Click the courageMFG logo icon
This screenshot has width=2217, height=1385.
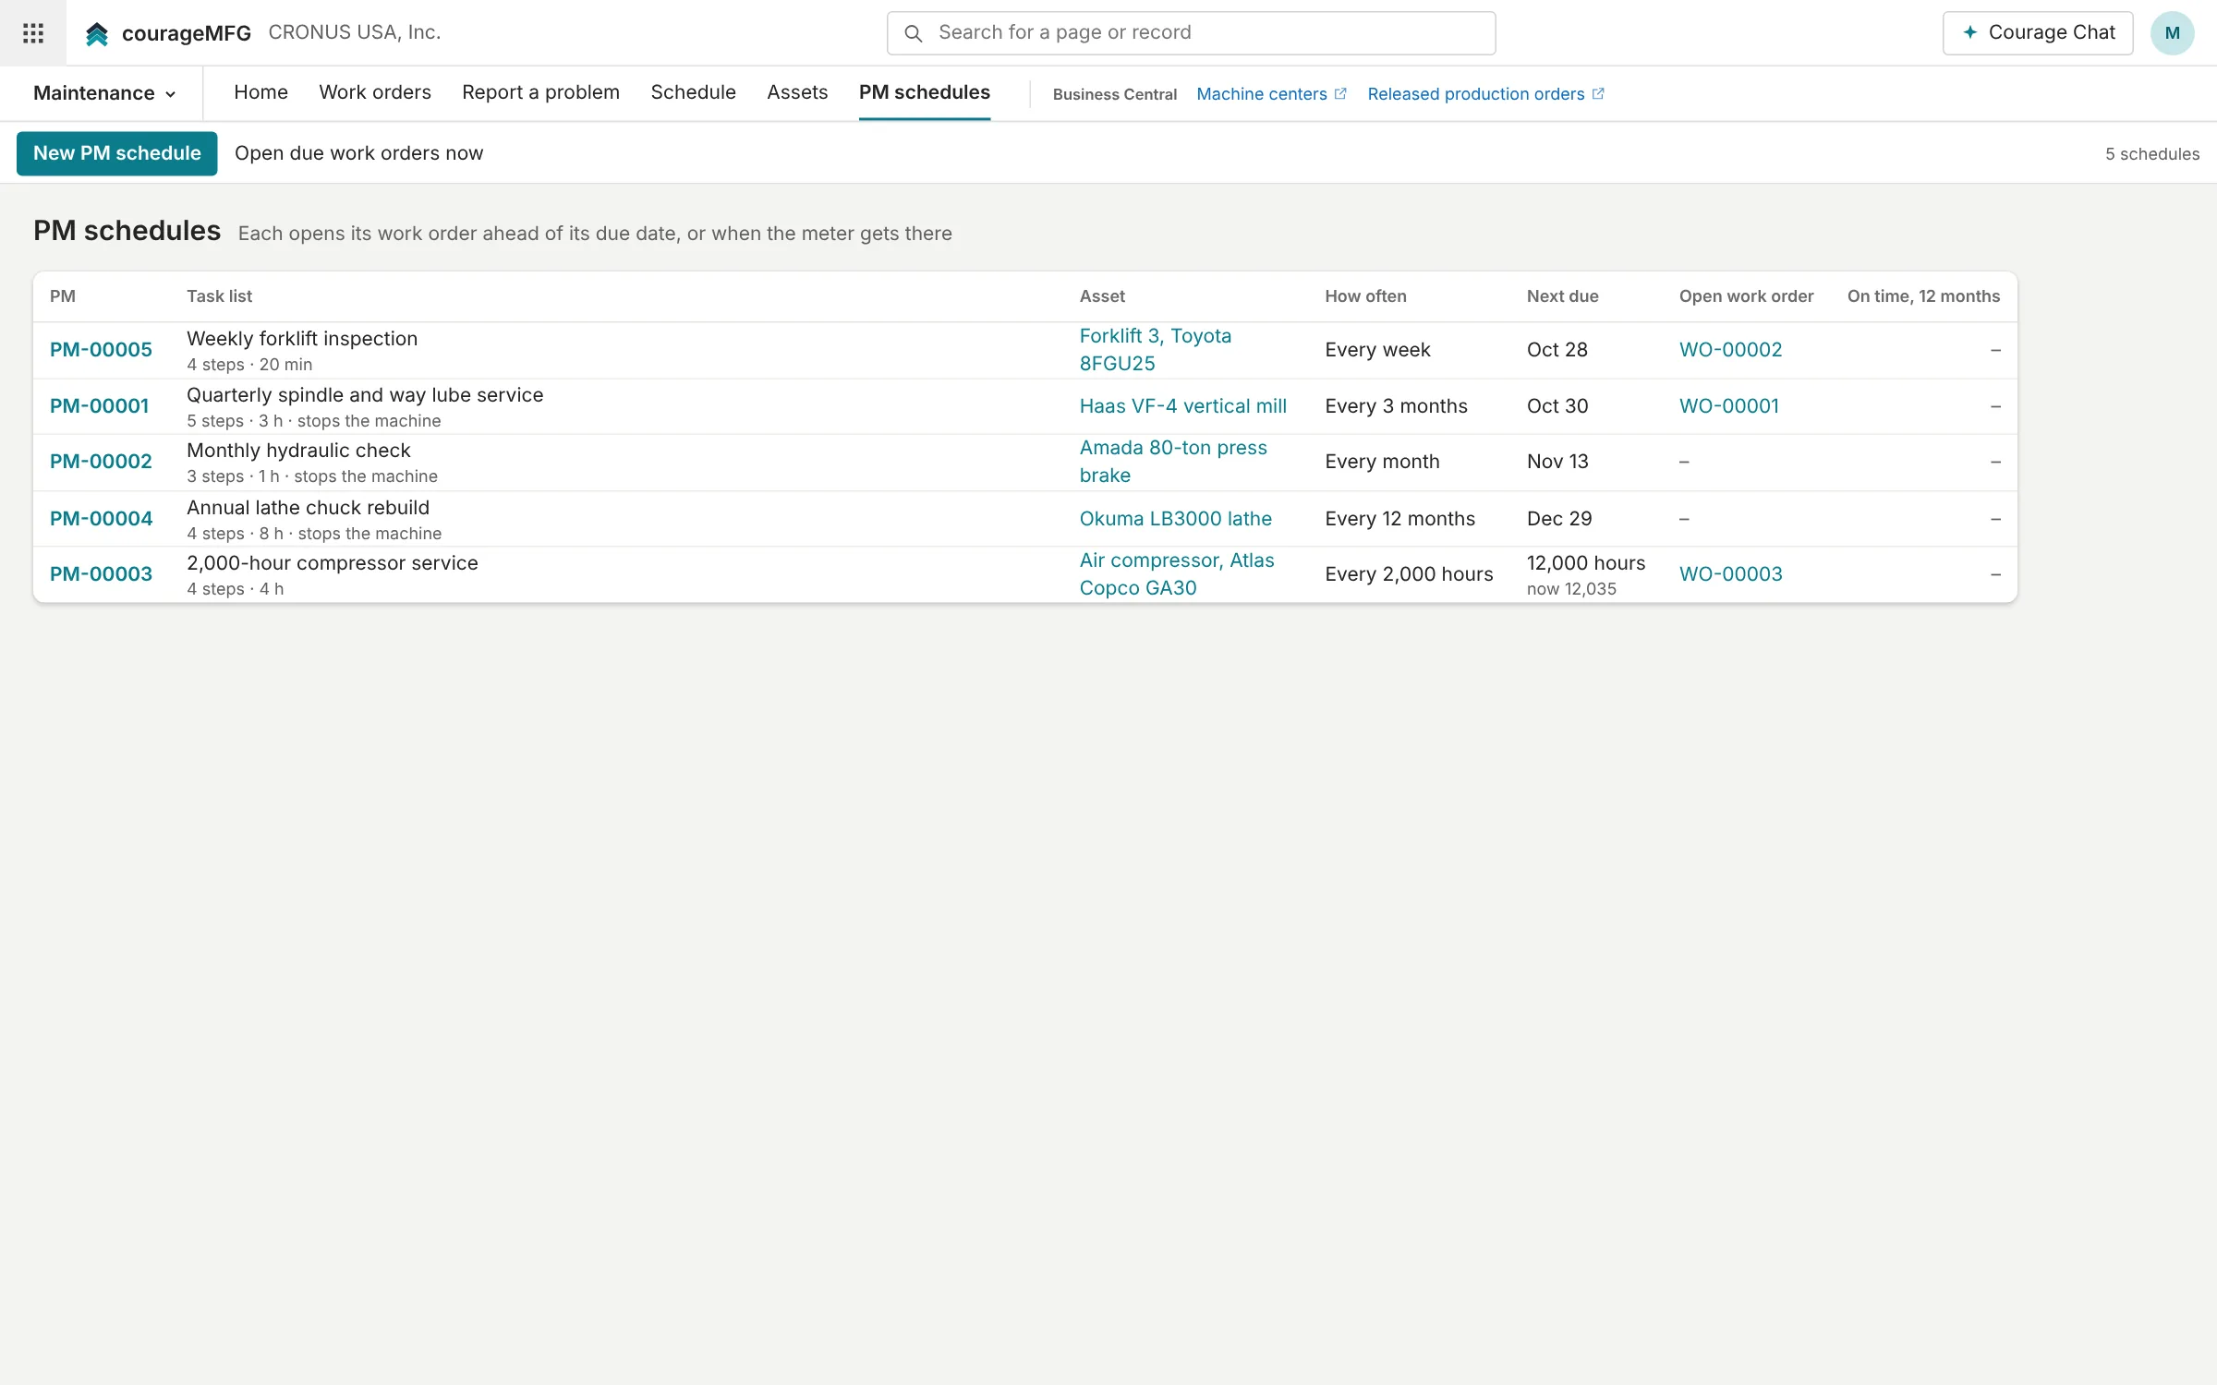pyautogui.click(x=97, y=34)
